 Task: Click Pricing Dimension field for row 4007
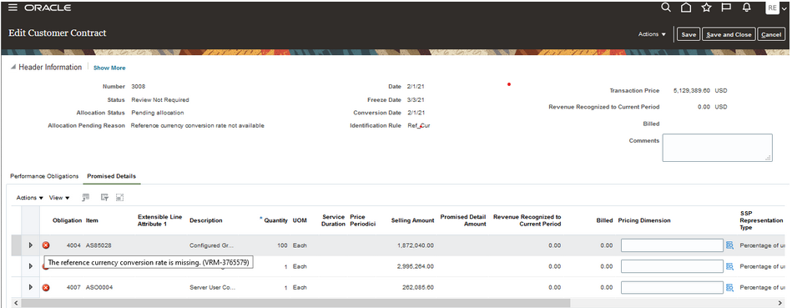coord(673,287)
